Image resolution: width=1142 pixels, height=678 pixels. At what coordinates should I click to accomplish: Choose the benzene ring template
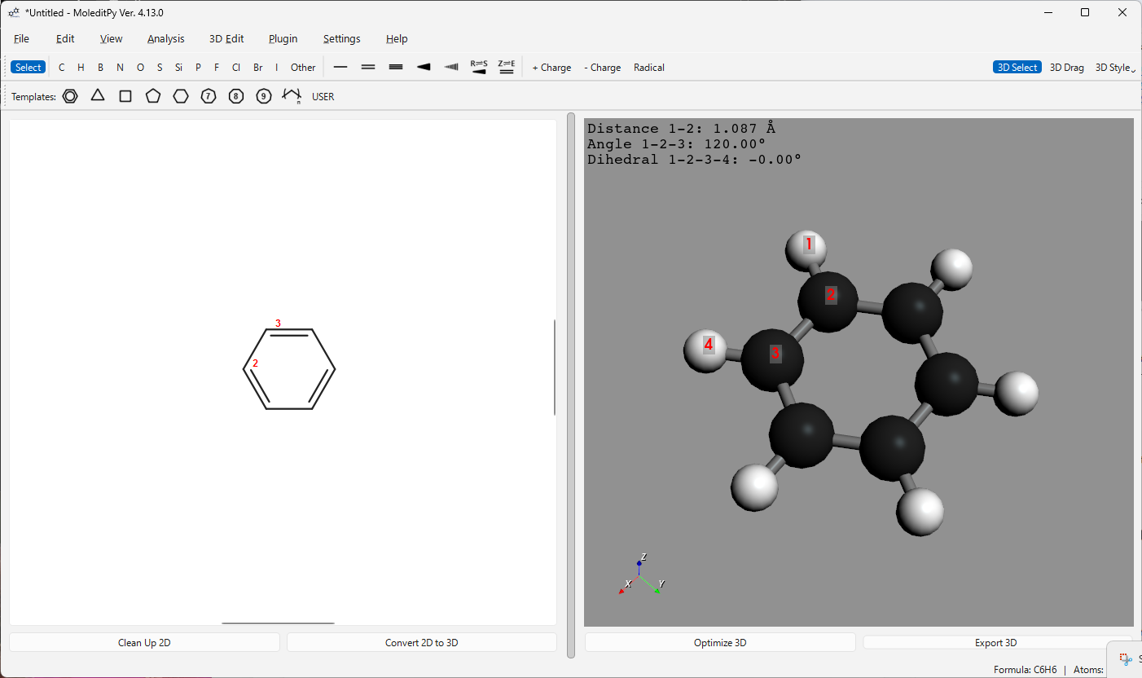[70, 96]
